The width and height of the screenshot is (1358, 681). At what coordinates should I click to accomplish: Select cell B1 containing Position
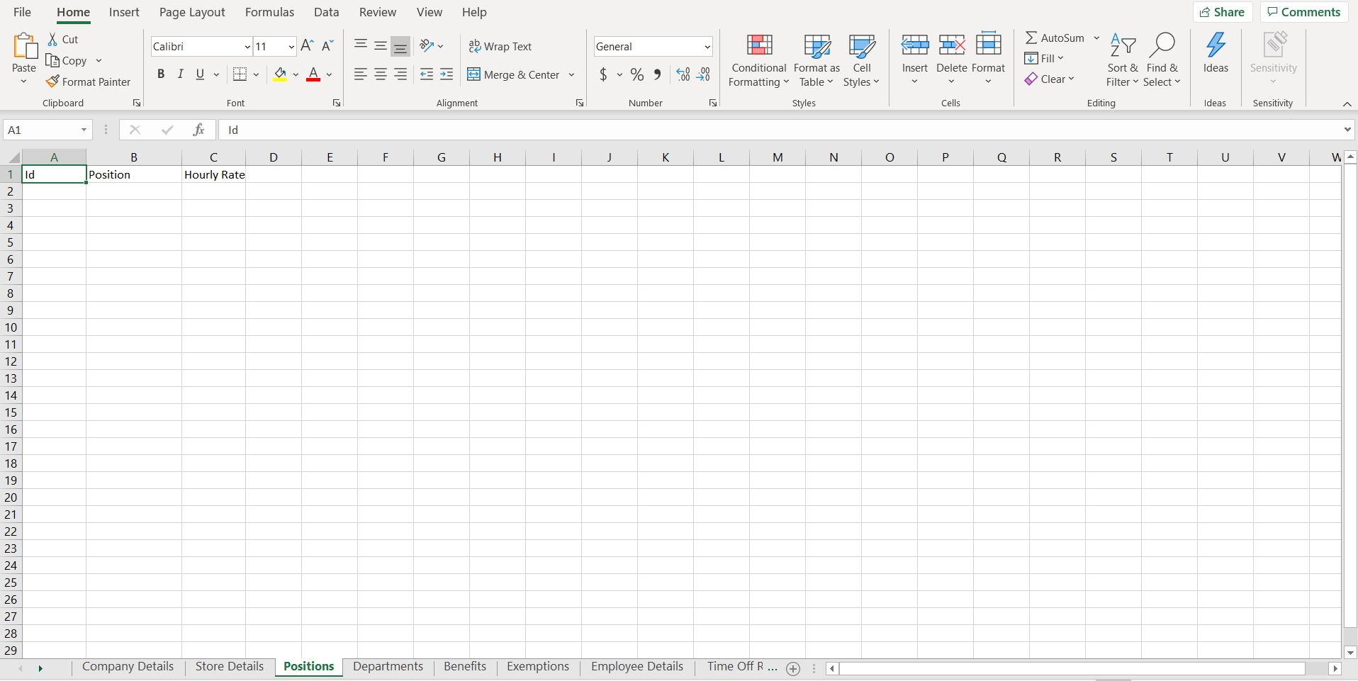click(133, 174)
